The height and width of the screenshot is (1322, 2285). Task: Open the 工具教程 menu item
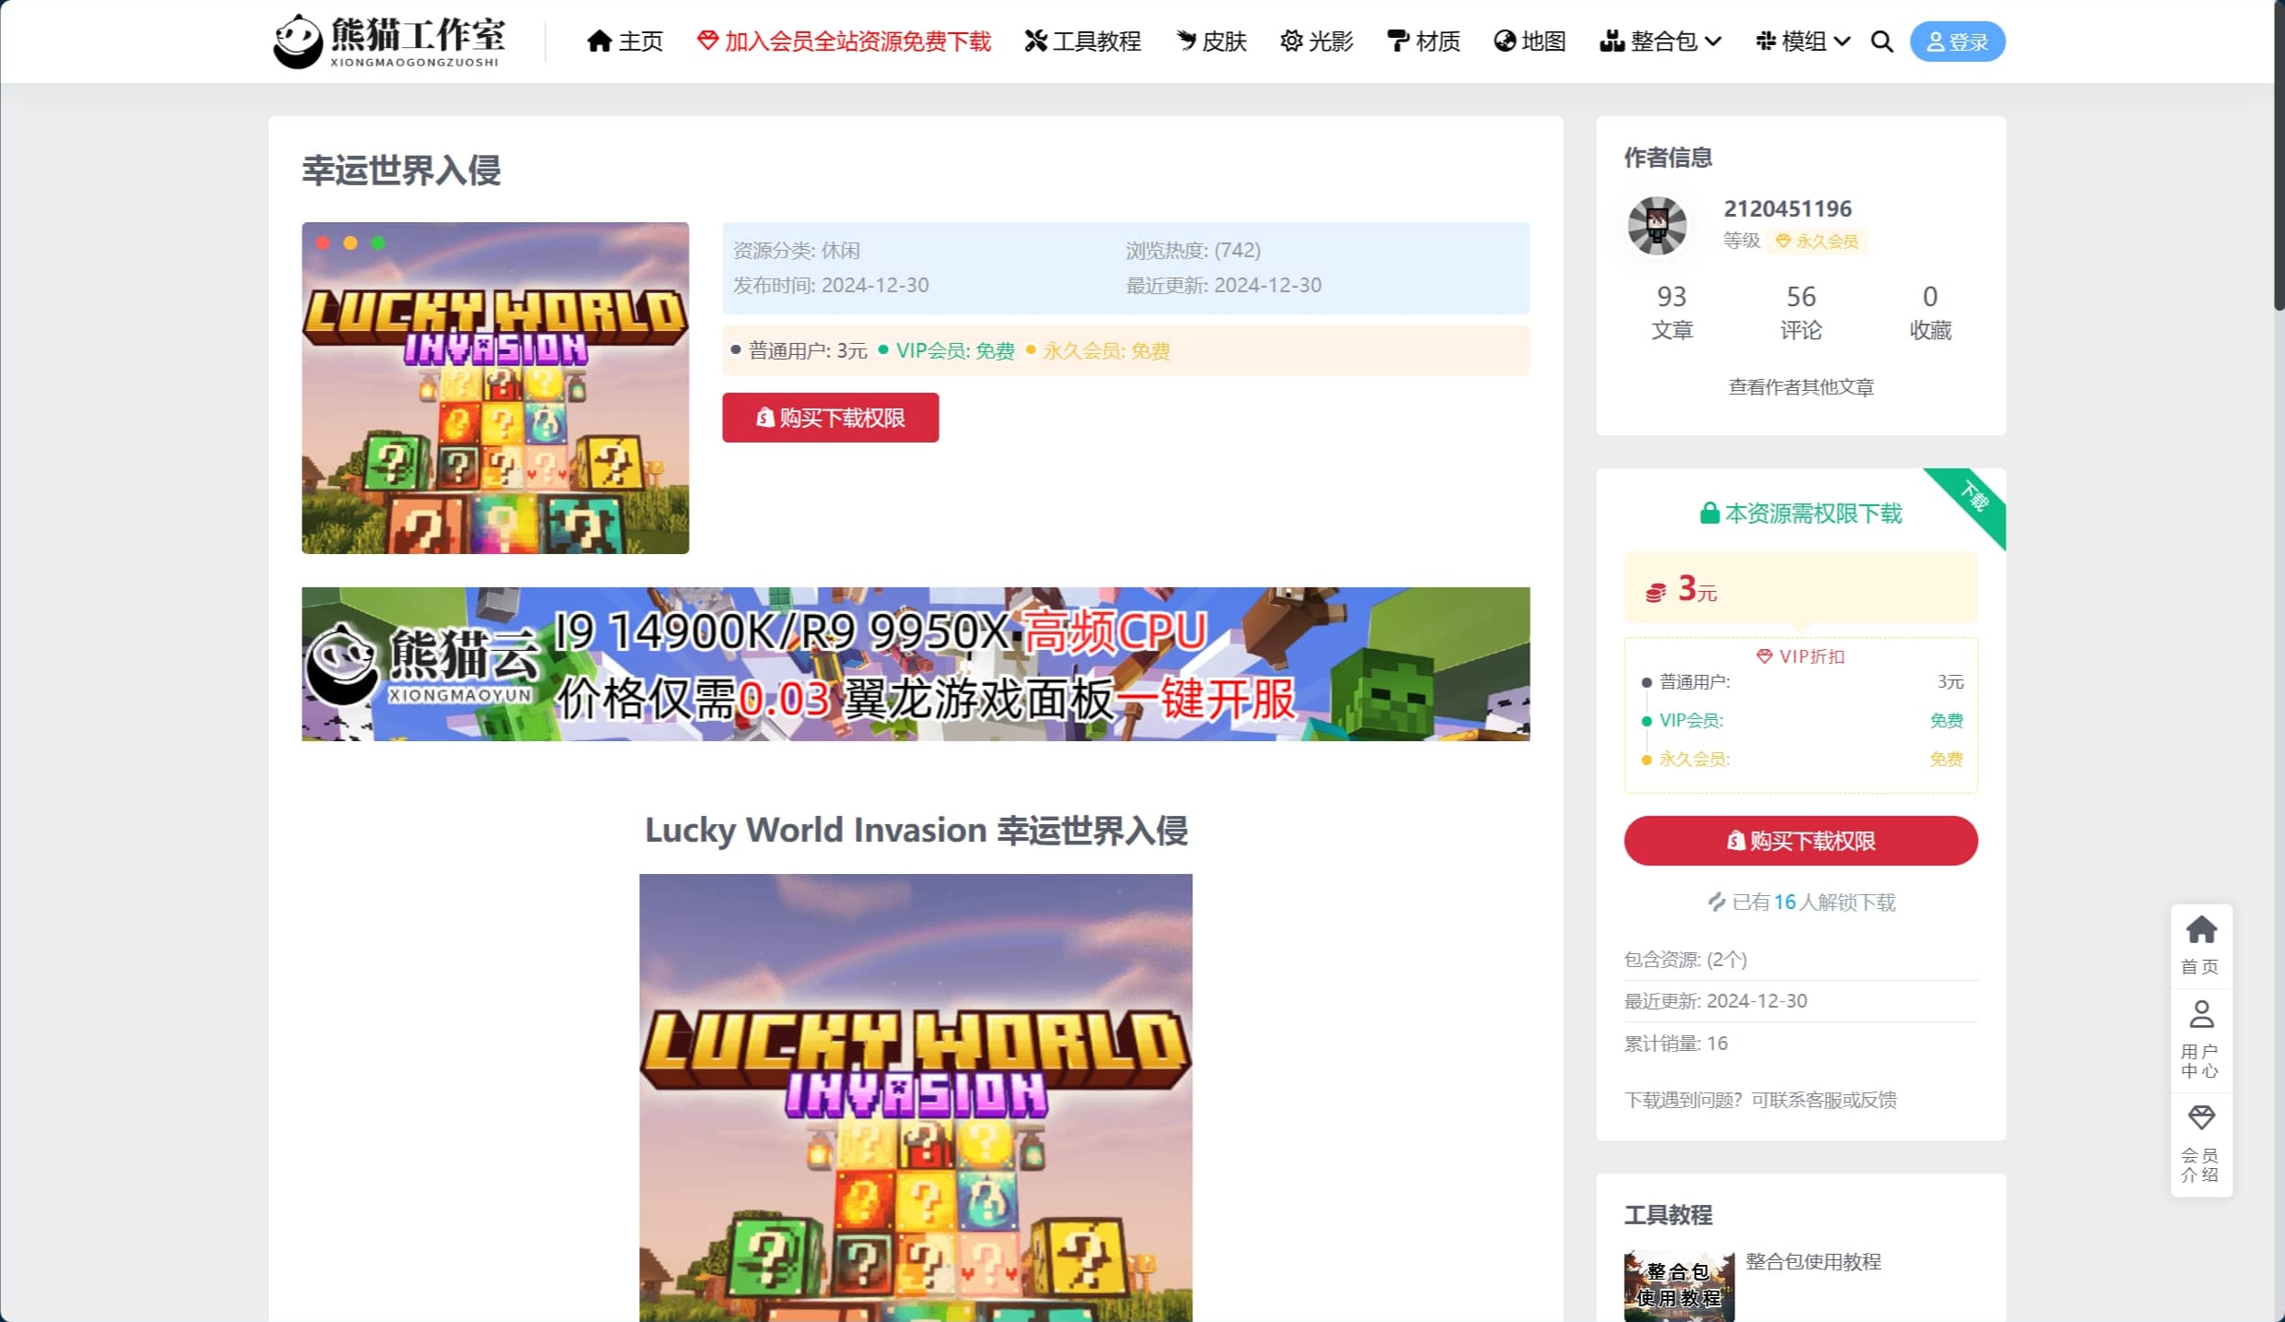[x=1083, y=41]
